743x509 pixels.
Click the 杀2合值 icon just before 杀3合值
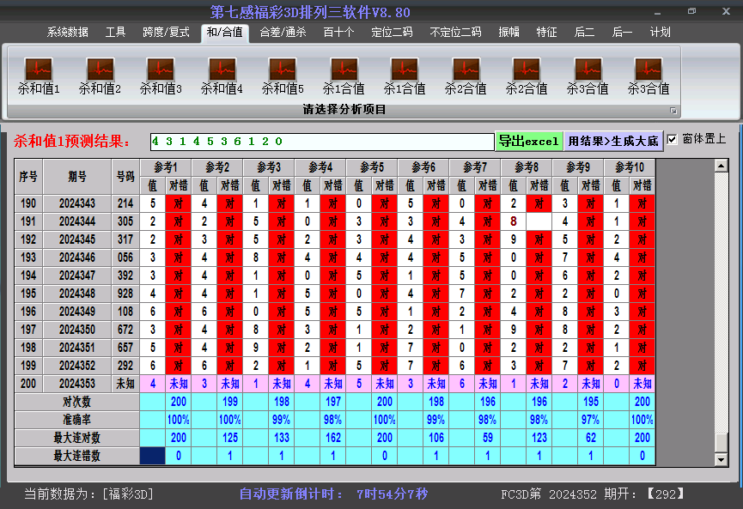pyautogui.click(x=527, y=76)
